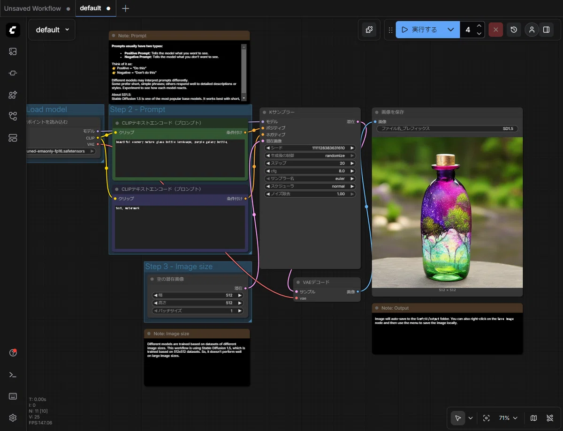Click the fit-view focus icon
This screenshot has height=431, width=563.
487,418
